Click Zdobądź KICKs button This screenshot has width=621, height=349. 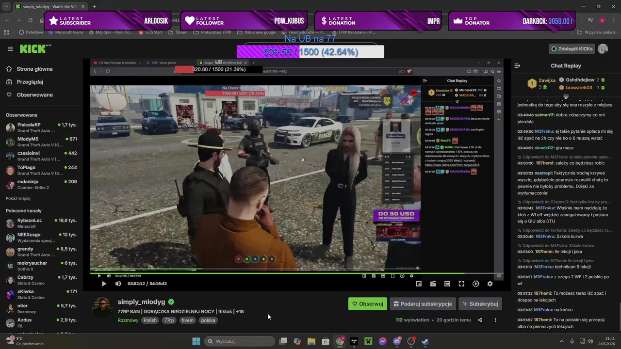(x=571, y=48)
